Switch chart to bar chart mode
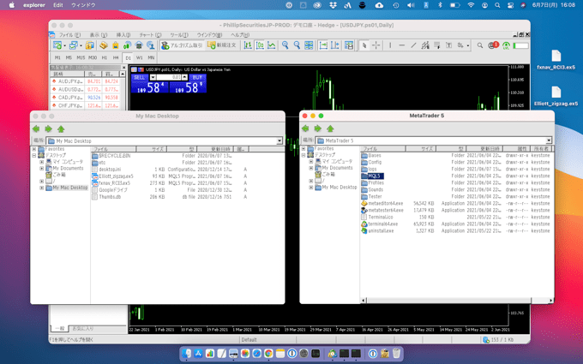This screenshot has height=364, width=583. 248,45
